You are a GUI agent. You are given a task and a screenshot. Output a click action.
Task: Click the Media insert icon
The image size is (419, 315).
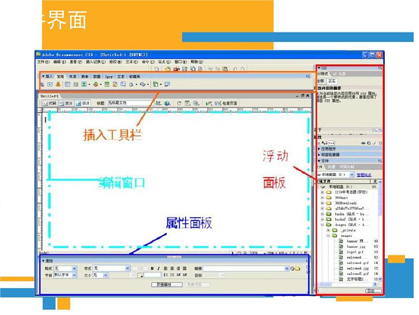click(96, 85)
